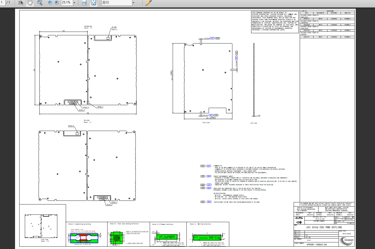375x249 pixels.
Task: Open the zoom level dropdown arrow
Action: coord(74,3)
